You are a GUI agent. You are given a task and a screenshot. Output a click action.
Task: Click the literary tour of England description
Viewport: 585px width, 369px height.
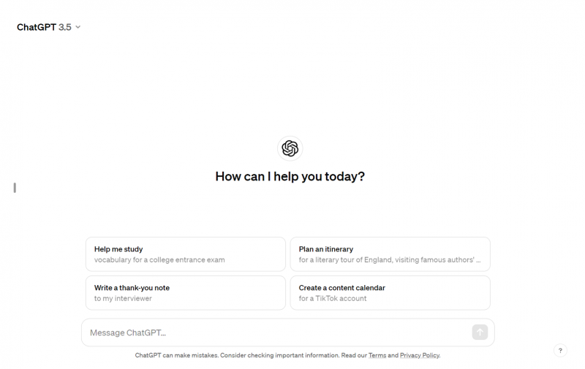click(x=390, y=259)
